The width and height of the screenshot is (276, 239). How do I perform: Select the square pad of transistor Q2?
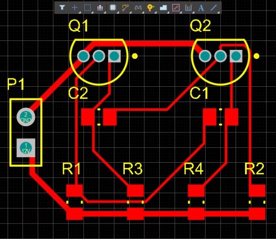236,56
